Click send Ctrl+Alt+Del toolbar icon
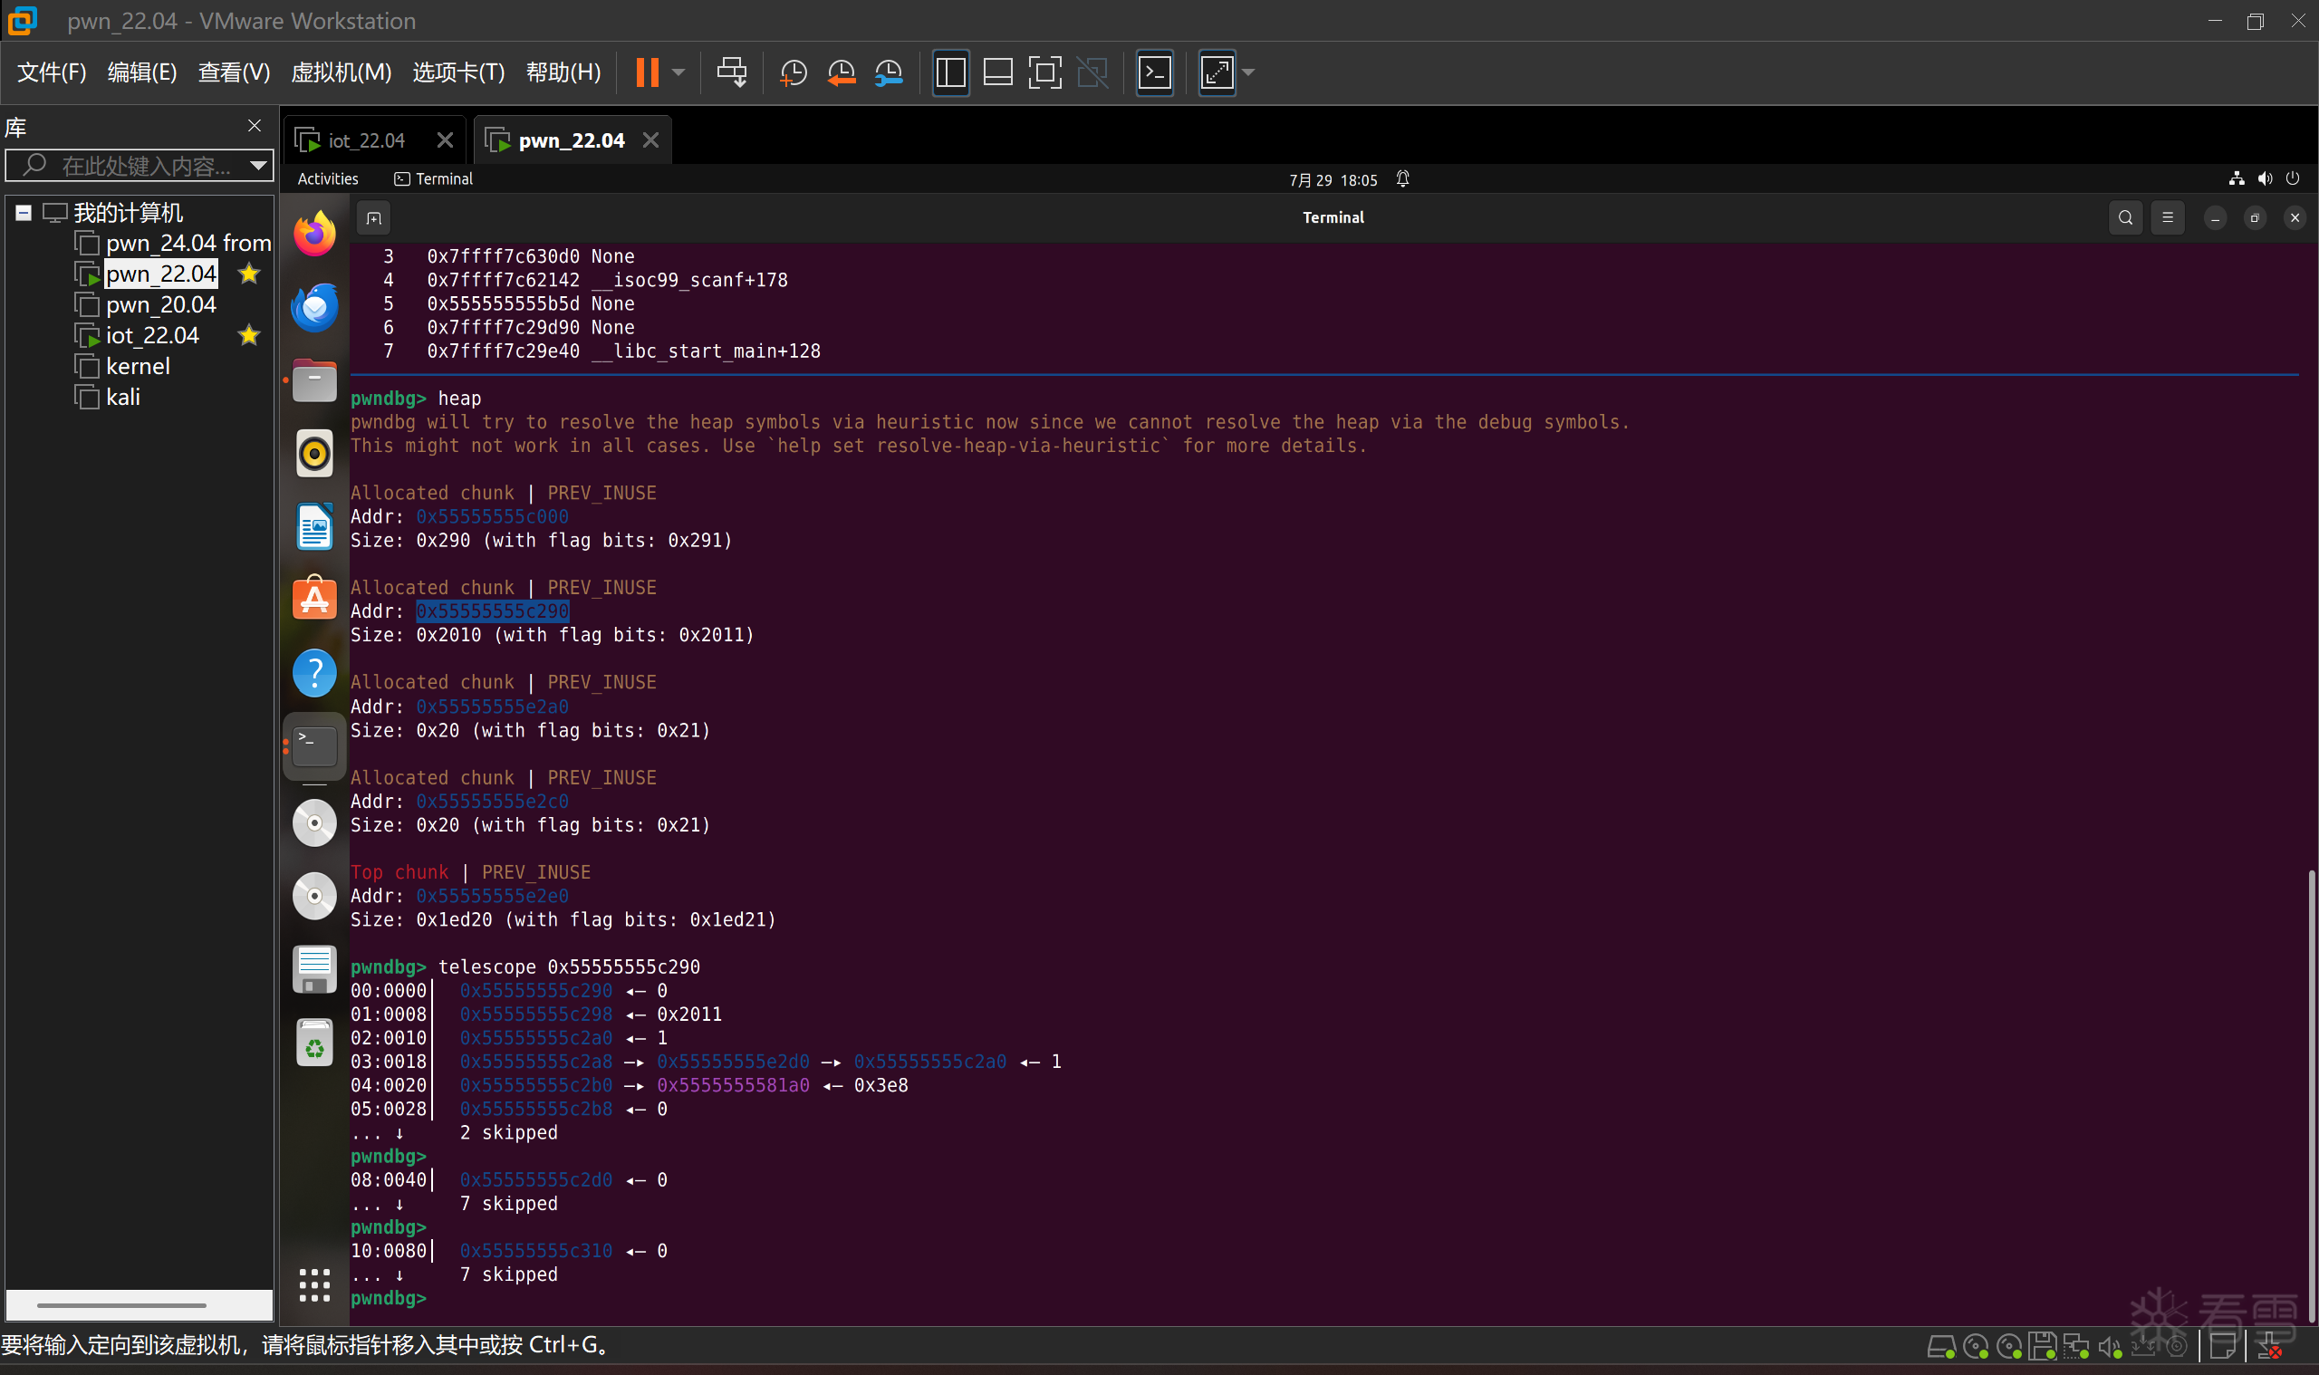The image size is (2319, 1375). 731,72
